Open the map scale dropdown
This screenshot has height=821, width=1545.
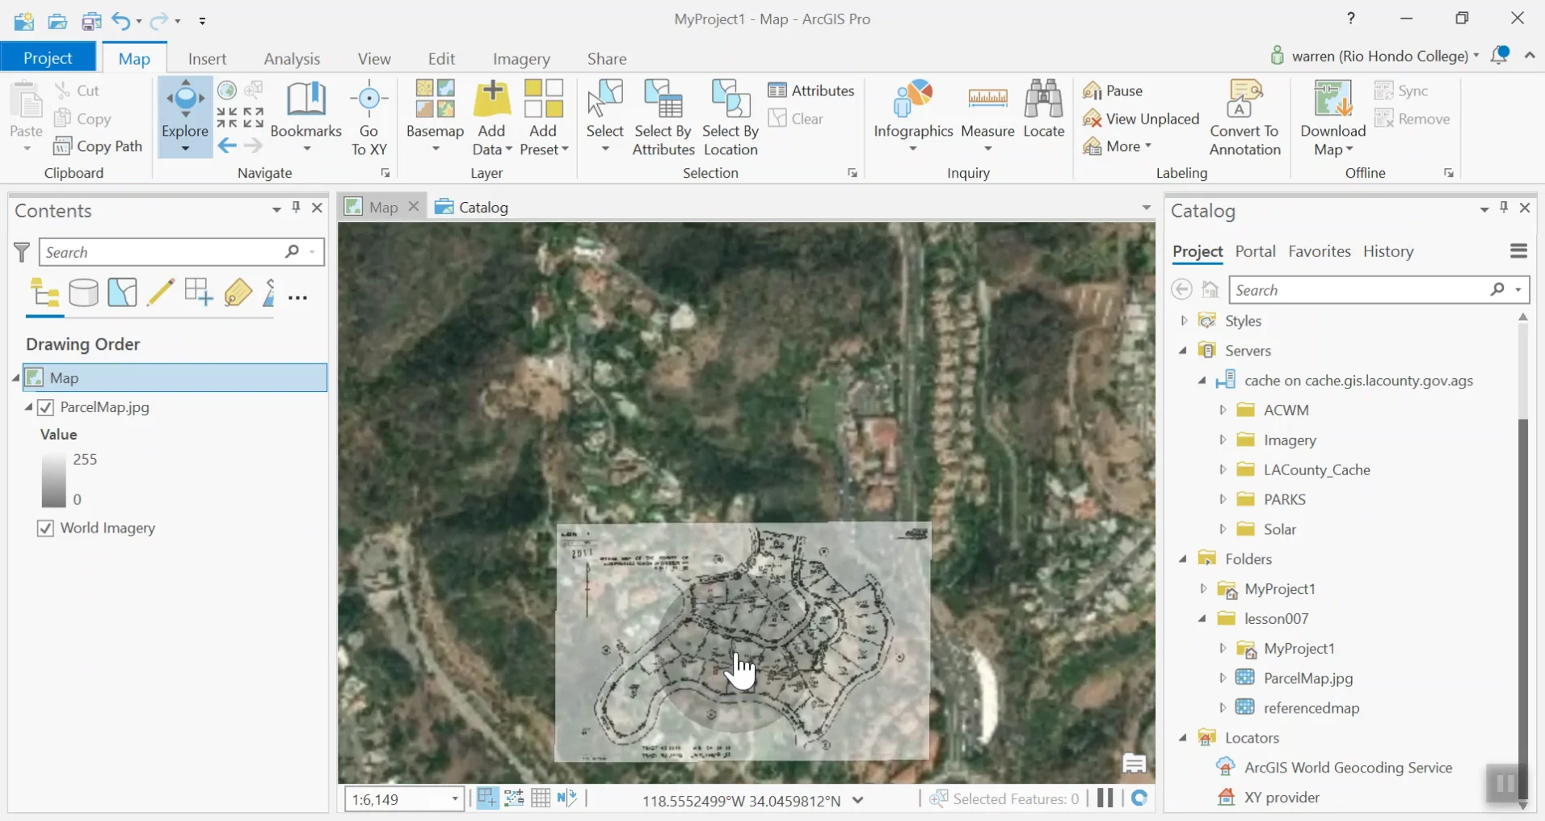pyautogui.click(x=454, y=799)
